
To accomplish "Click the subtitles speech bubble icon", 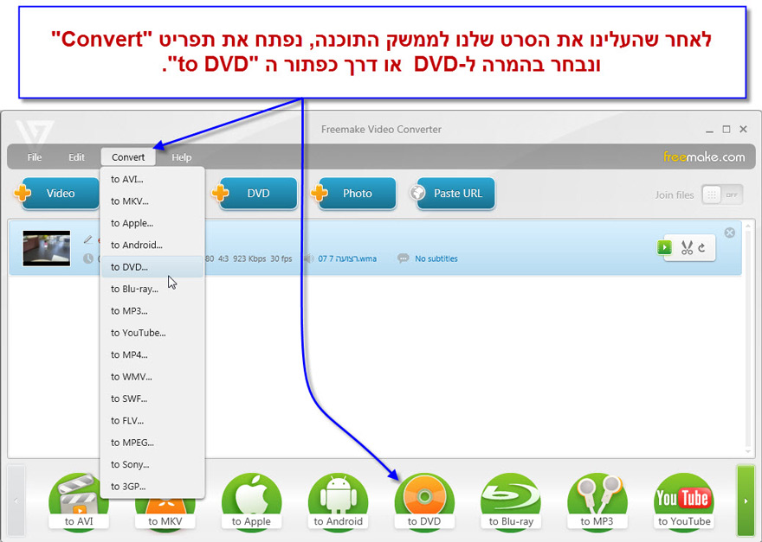I will [x=404, y=258].
